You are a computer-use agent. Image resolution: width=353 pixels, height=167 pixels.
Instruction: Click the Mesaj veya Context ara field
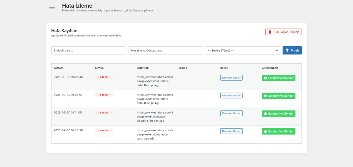pos(166,50)
